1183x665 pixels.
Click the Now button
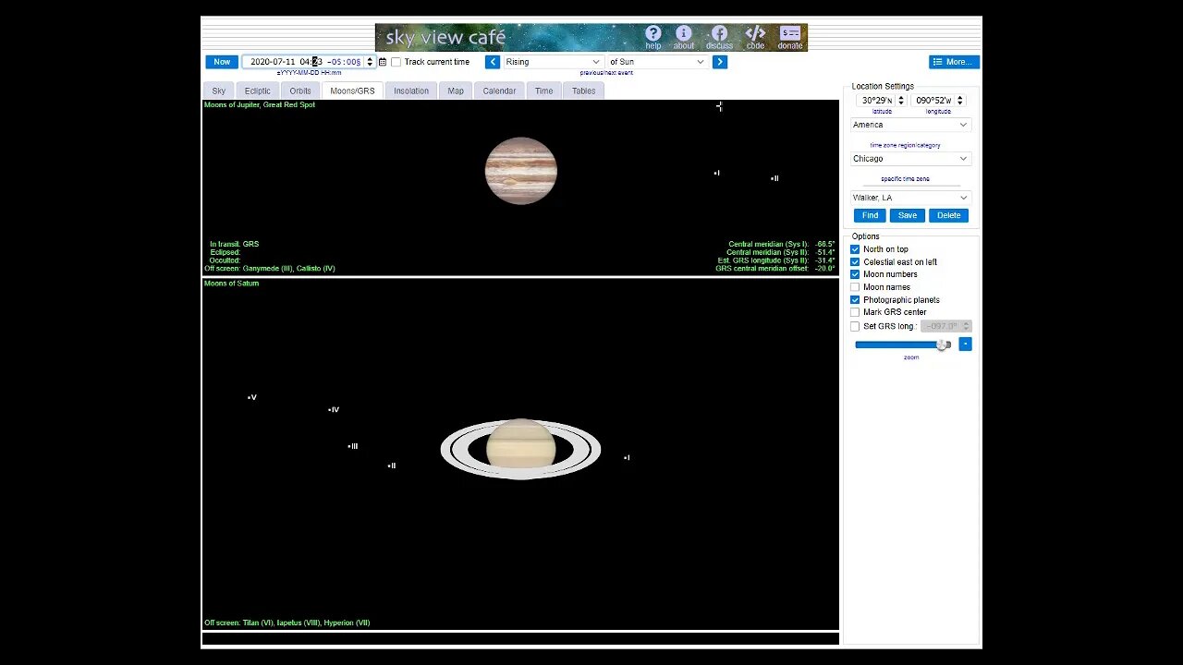(222, 62)
